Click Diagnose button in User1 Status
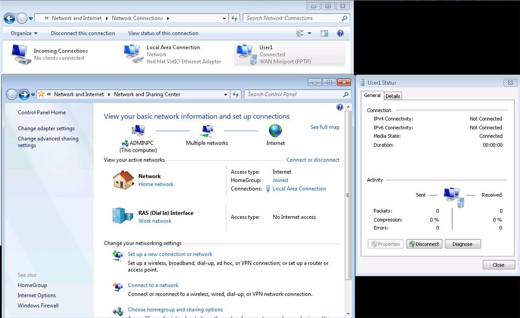Viewport: 520px width, 318px height. [x=463, y=244]
